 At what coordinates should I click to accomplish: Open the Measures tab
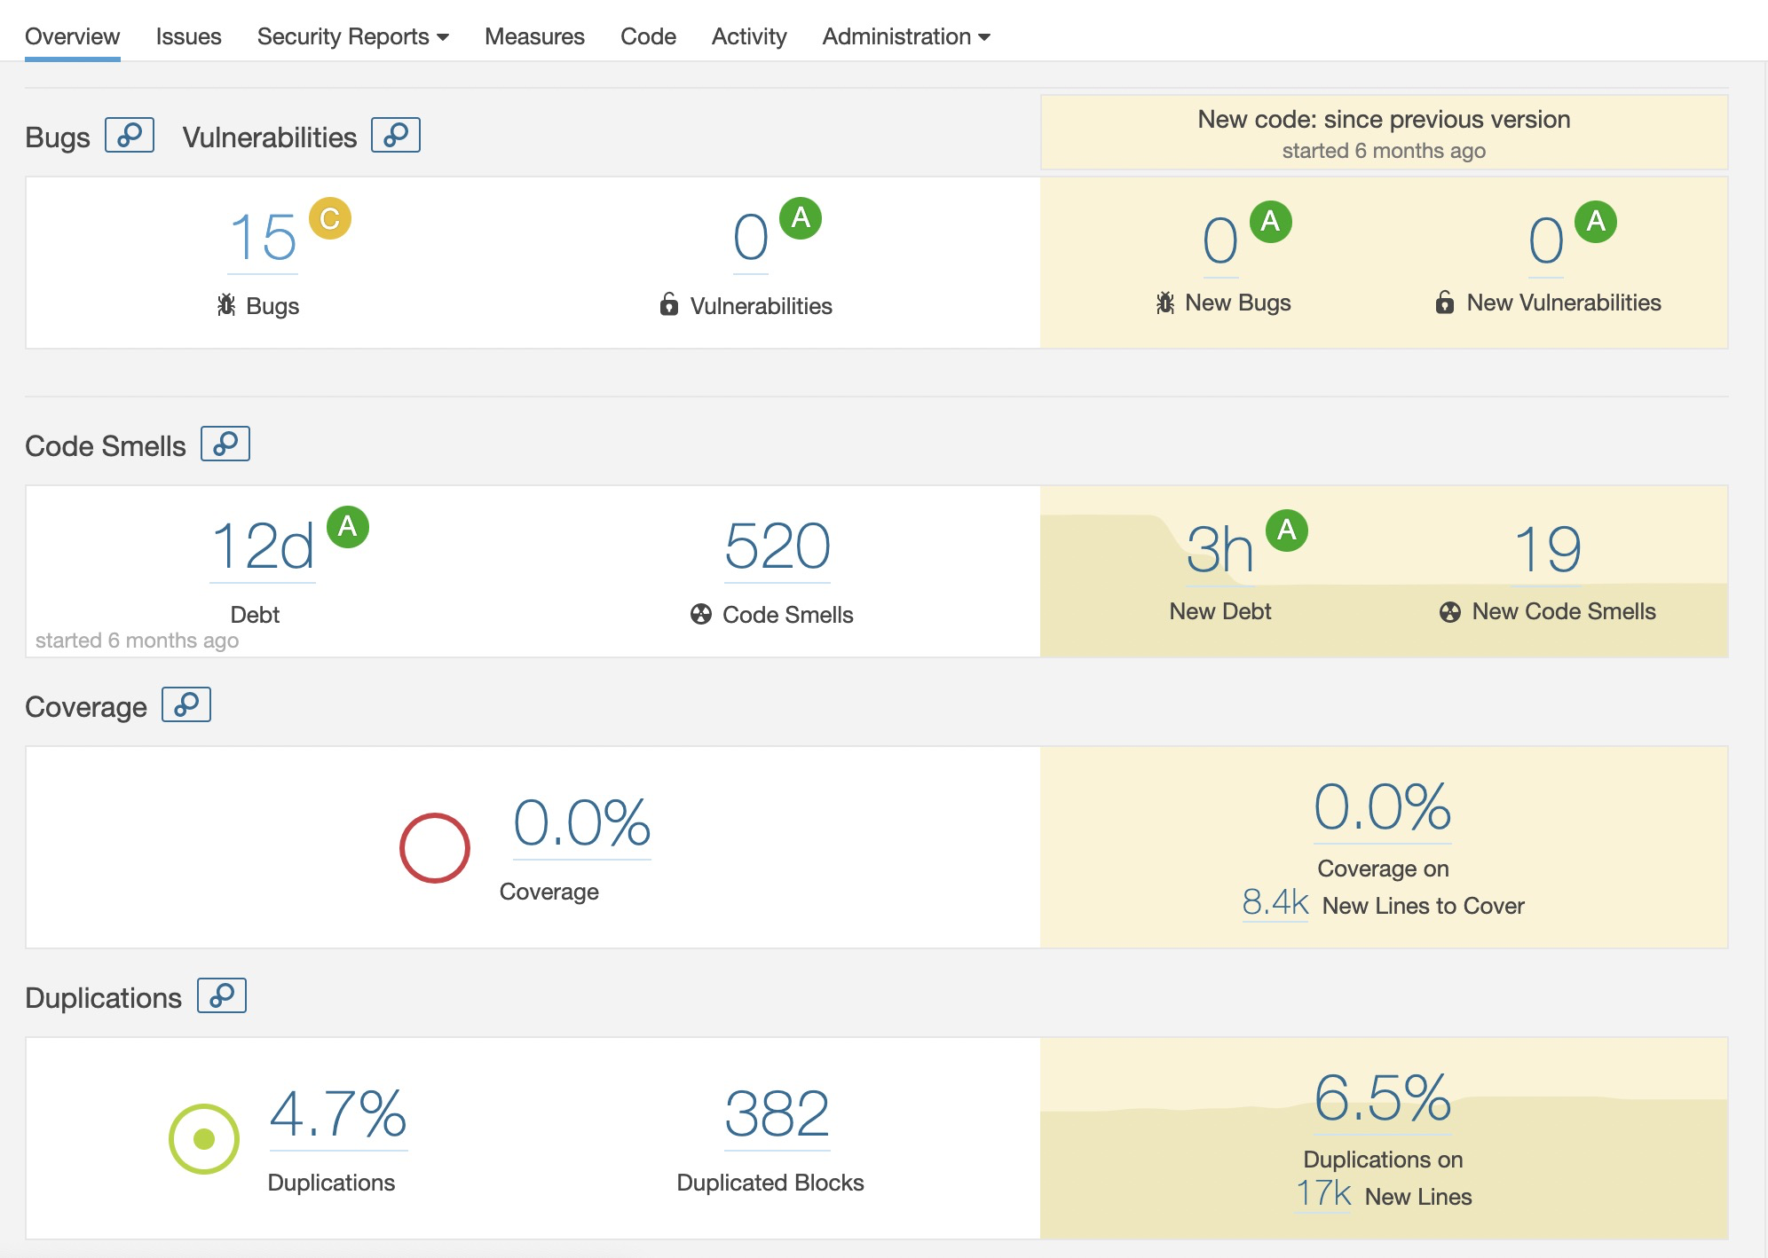click(534, 36)
